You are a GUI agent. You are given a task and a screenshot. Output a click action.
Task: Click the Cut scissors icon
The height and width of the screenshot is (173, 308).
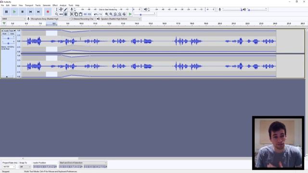(x=72, y=14)
